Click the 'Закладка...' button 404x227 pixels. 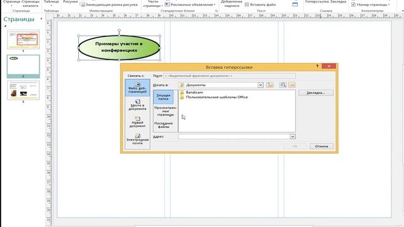click(316, 93)
